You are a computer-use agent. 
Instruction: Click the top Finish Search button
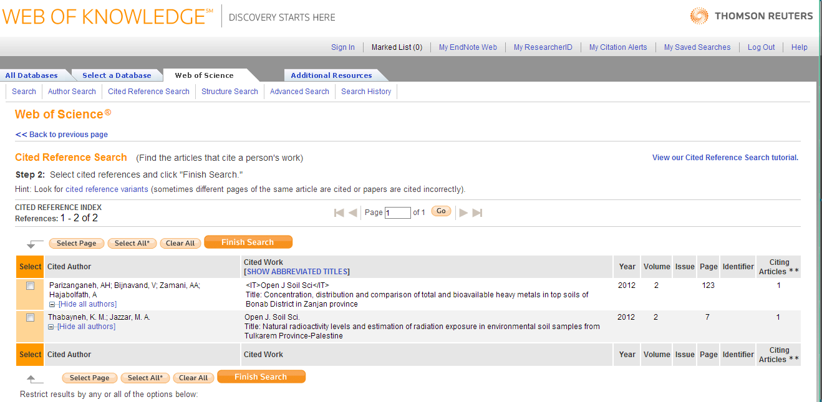click(248, 242)
